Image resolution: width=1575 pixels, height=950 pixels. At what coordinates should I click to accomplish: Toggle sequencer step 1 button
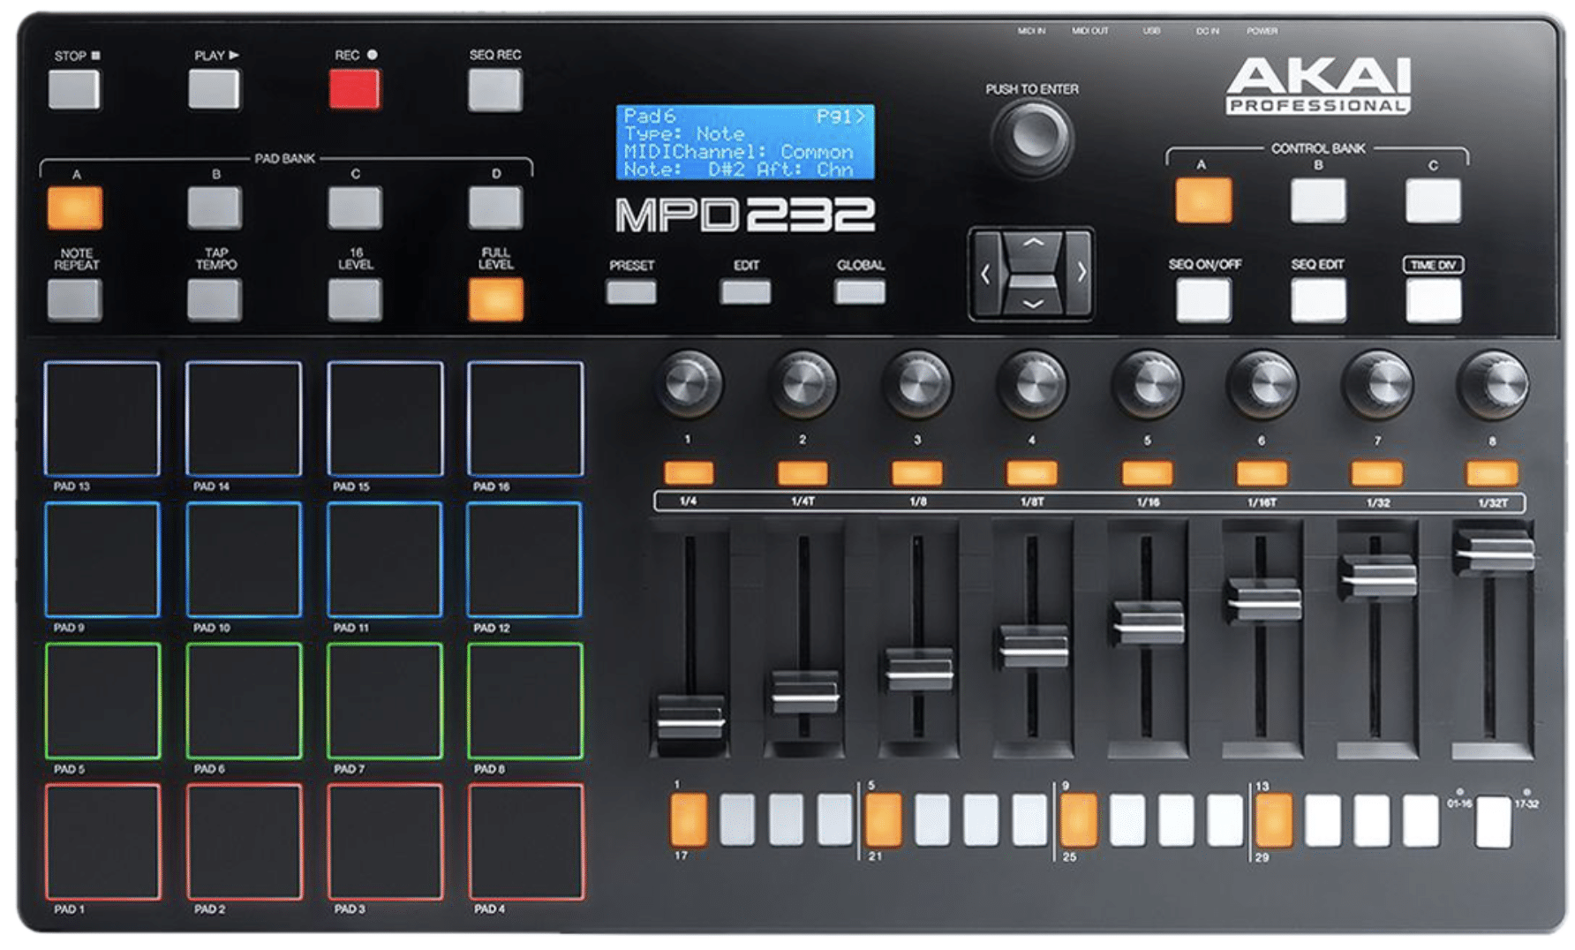click(x=689, y=819)
